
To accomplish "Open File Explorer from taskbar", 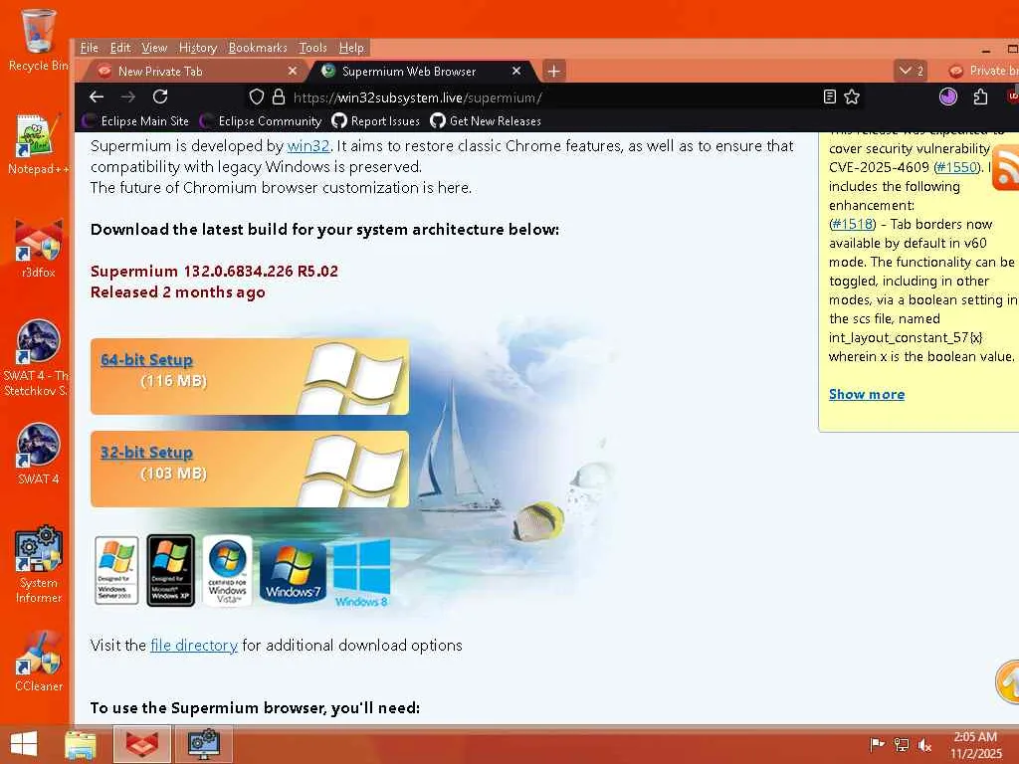I will point(81,744).
